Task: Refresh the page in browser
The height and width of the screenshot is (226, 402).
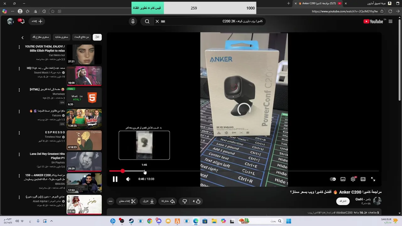Action: coord(390,11)
